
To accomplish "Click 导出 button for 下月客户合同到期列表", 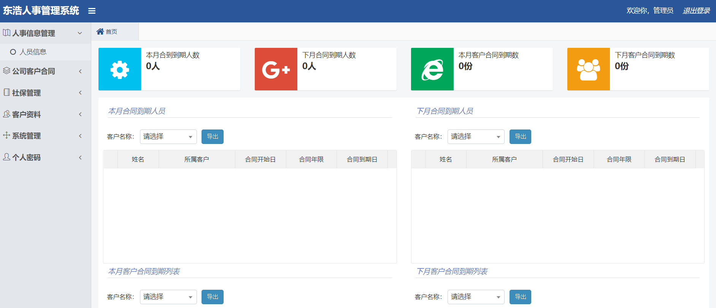I will point(520,297).
